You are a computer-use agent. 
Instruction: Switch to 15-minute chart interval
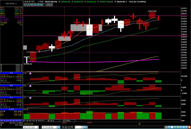(x=35, y=5)
